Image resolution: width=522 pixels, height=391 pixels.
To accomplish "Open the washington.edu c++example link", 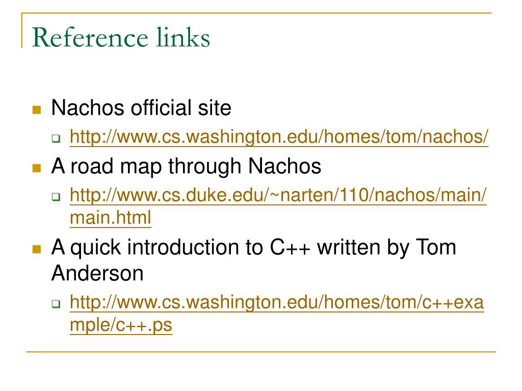I will pyautogui.click(x=277, y=302).
